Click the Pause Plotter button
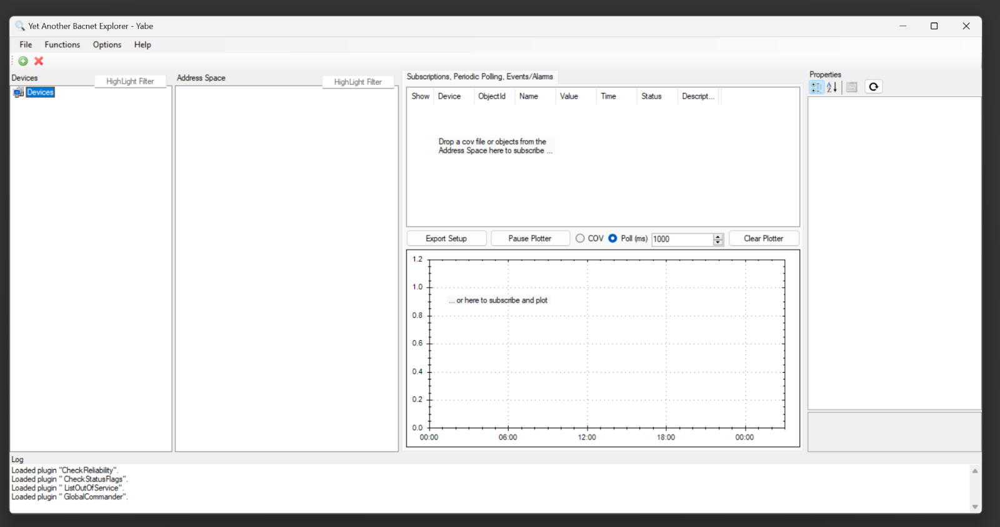 point(530,239)
